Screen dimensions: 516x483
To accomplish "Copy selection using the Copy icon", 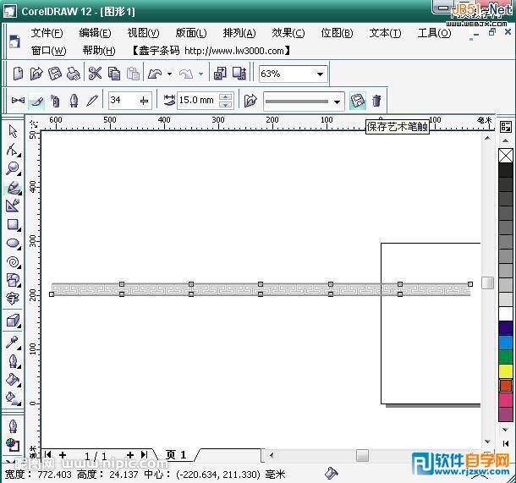I will tap(114, 74).
